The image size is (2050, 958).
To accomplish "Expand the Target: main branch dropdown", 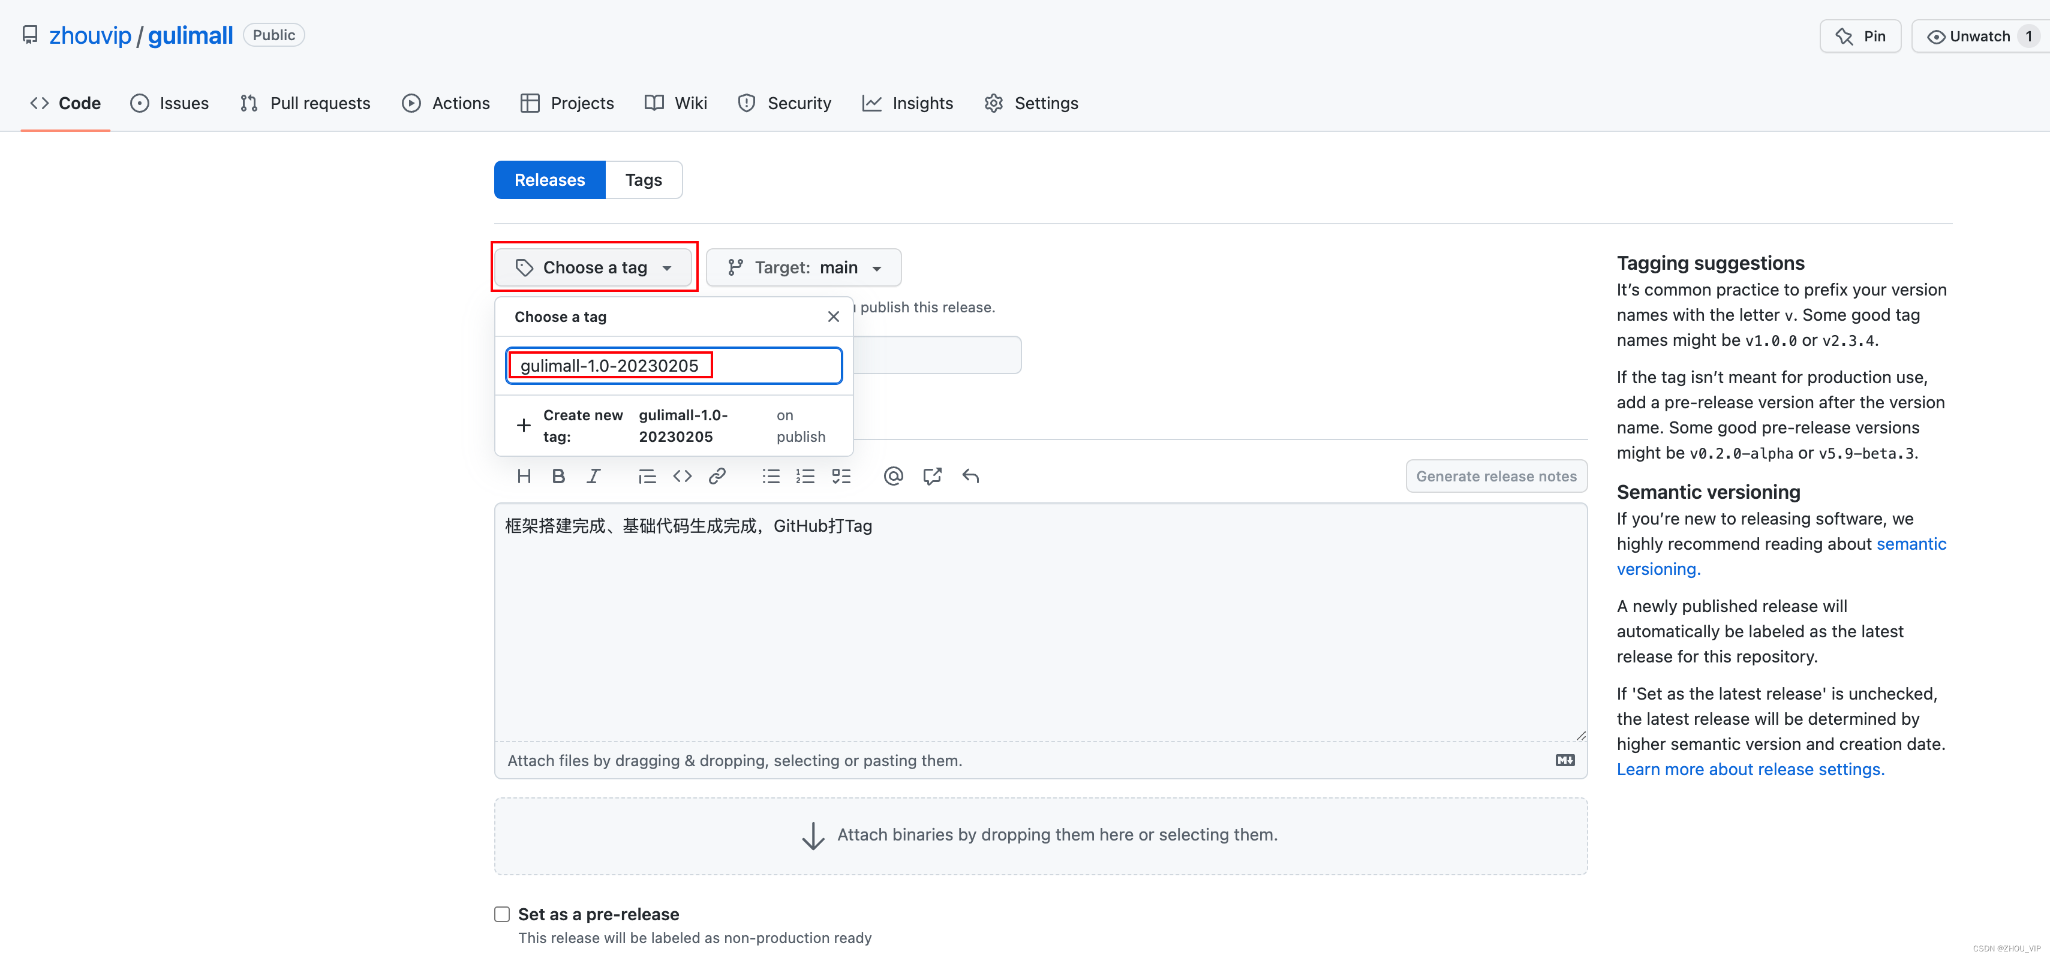I will (803, 267).
